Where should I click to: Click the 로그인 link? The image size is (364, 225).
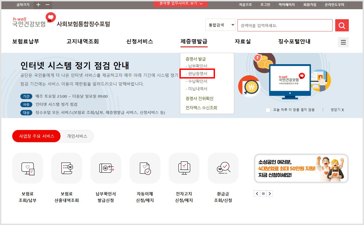(265, 5)
